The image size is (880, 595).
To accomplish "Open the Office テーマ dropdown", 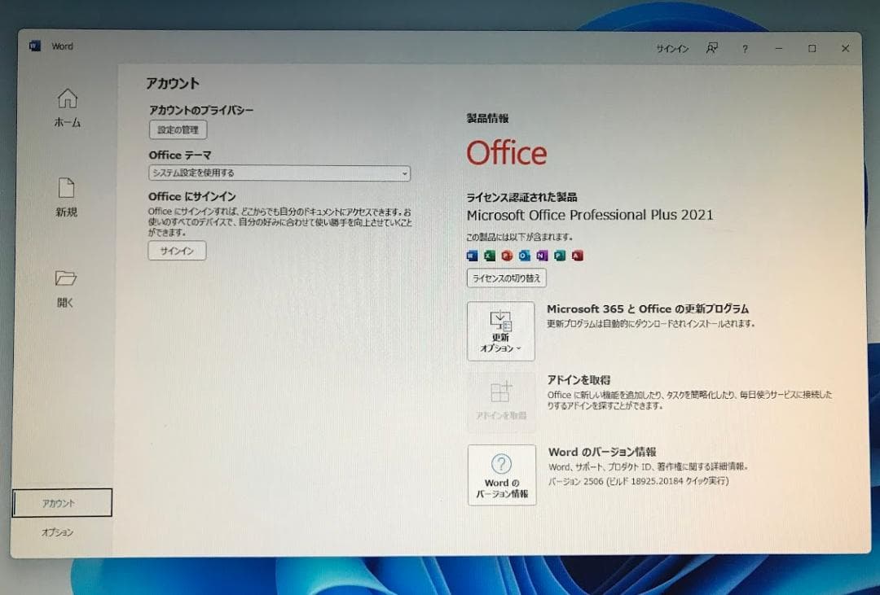I will point(279,173).
